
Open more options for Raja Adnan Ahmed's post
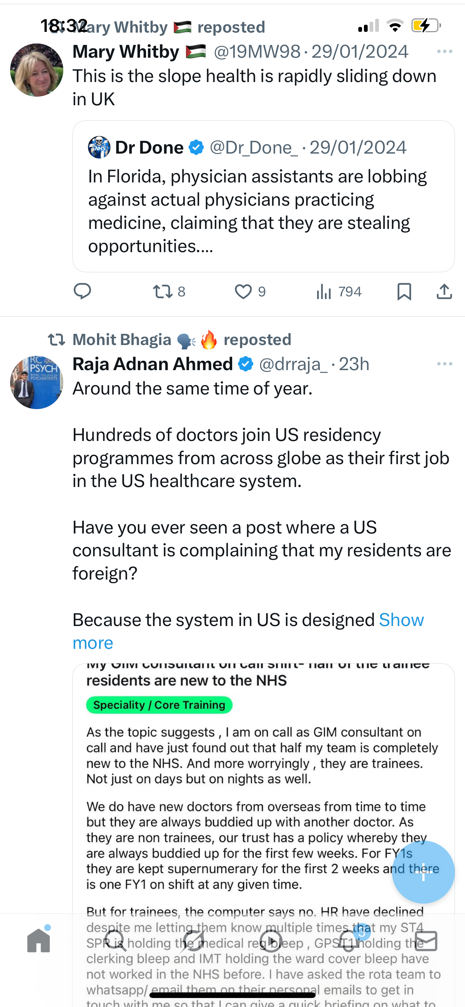444,364
